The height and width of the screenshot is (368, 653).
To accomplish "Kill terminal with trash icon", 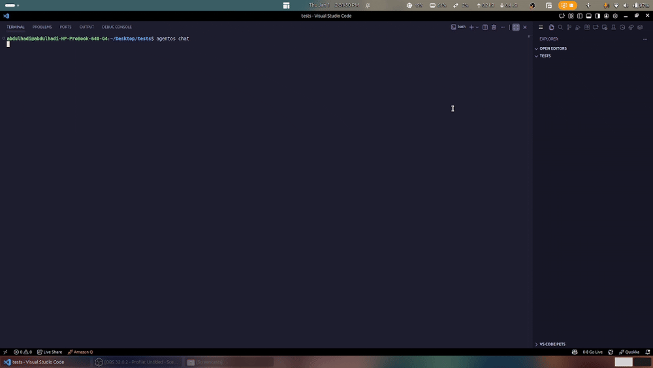I will [x=494, y=27].
